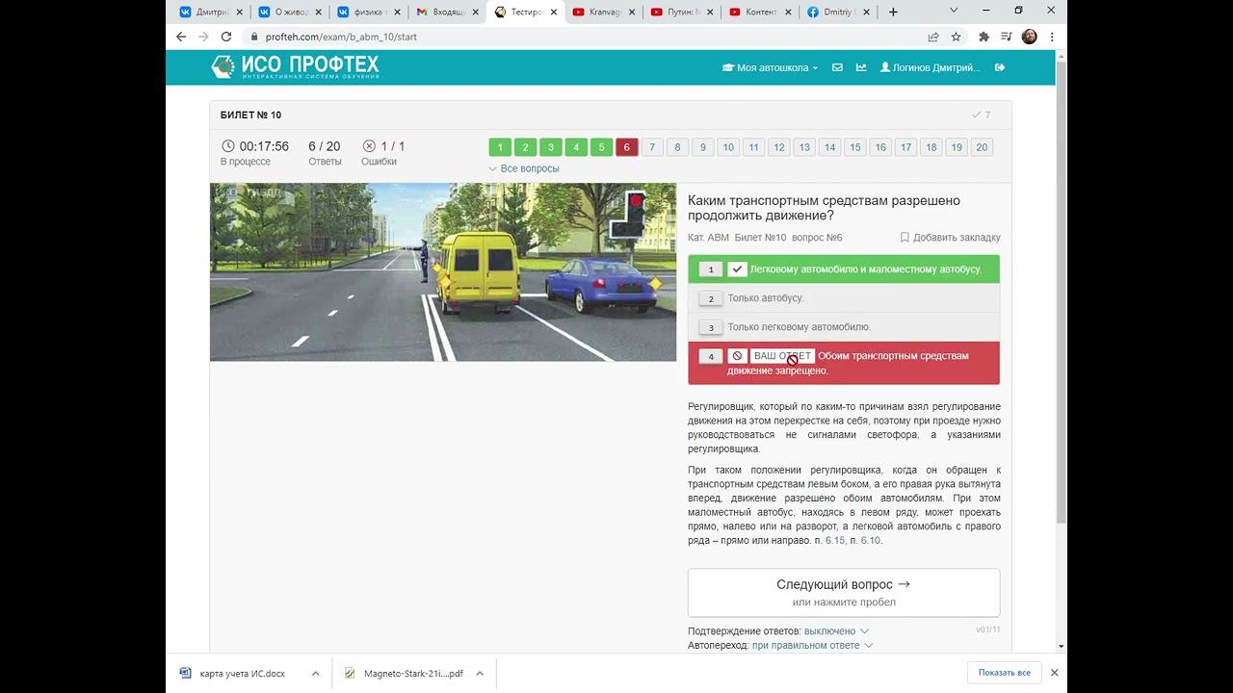This screenshot has width=1233, height=693.
Task: Expand the Все вопросы list
Action: [524, 168]
